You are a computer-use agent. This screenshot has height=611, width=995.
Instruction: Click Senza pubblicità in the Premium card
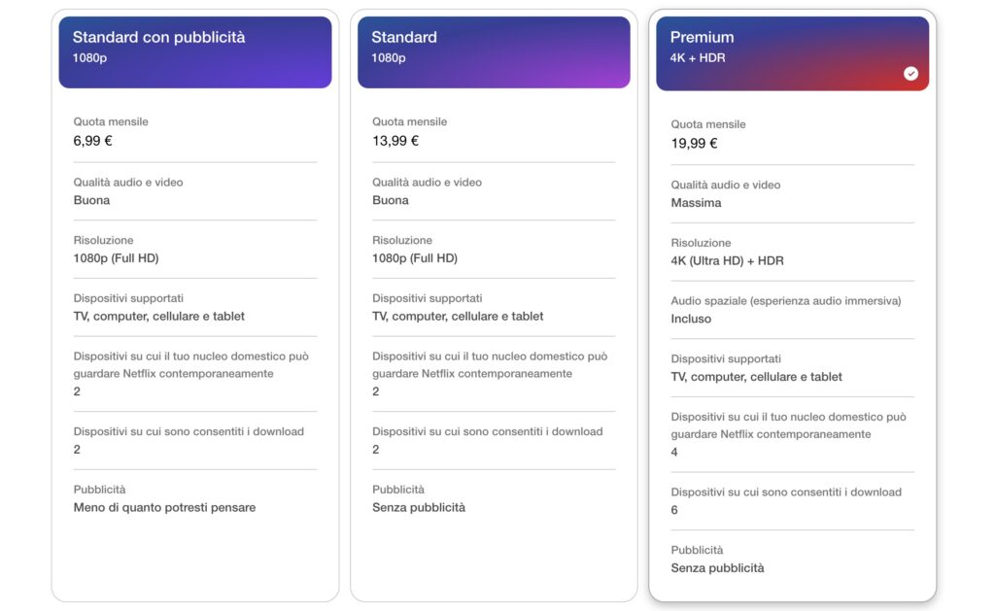[x=717, y=568]
